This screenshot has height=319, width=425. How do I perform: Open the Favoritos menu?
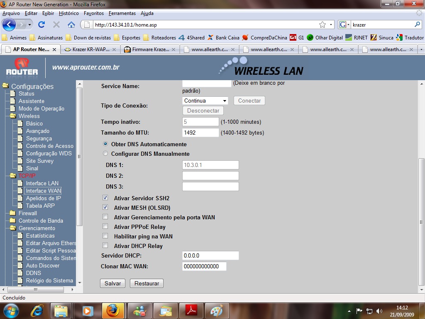click(x=94, y=13)
